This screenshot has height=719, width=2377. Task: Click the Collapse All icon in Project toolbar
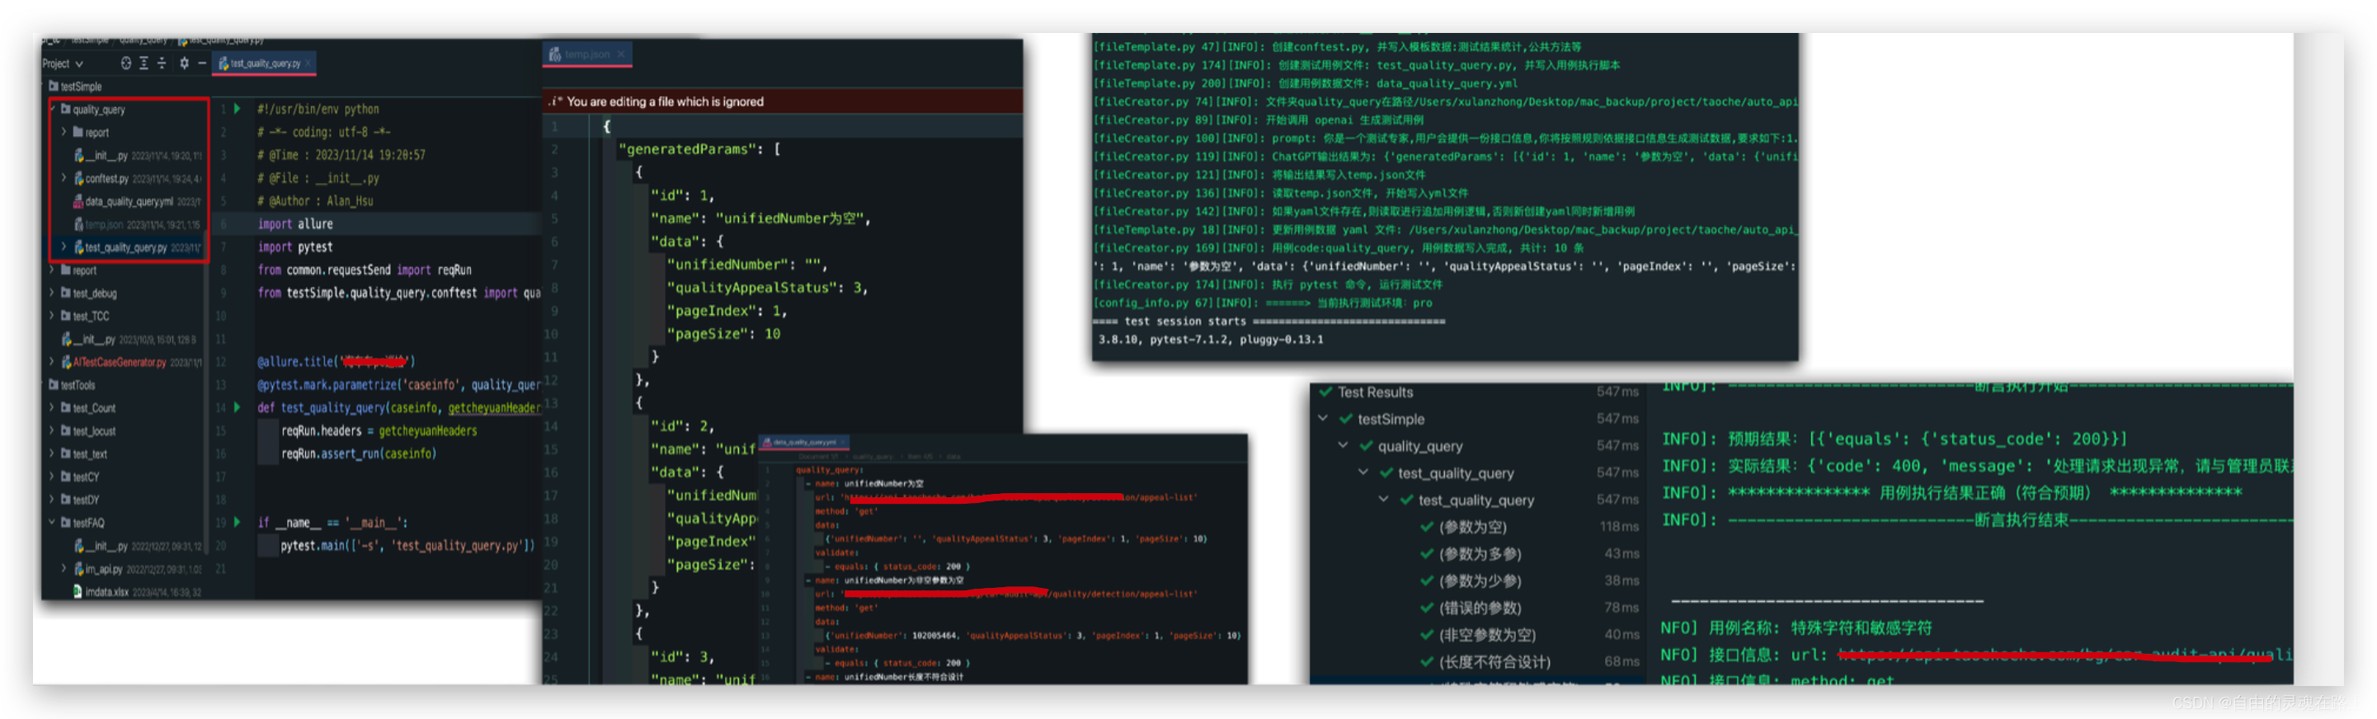pyautogui.click(x=162, y=63)
